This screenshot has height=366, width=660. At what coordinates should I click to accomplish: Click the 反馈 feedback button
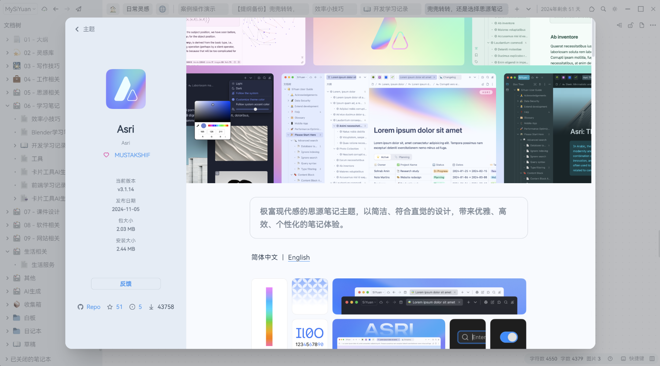(x=126, y=284)
